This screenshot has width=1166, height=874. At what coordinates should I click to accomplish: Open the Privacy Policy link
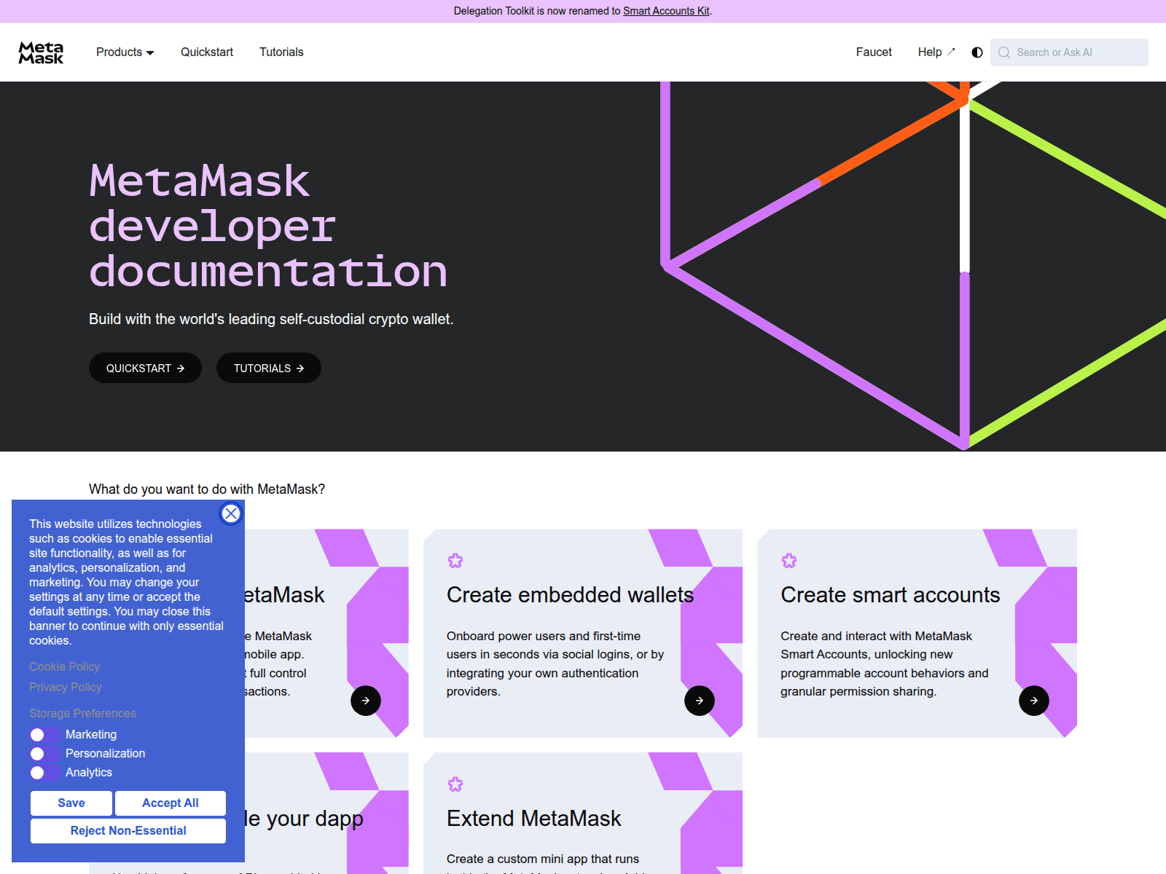[x=66, y=688]
